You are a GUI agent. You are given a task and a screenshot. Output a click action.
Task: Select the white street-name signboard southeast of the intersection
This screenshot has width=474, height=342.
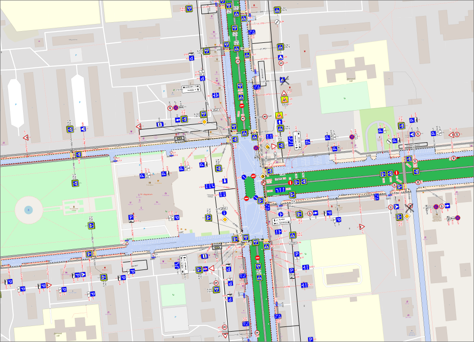click(x=281, y=221)
